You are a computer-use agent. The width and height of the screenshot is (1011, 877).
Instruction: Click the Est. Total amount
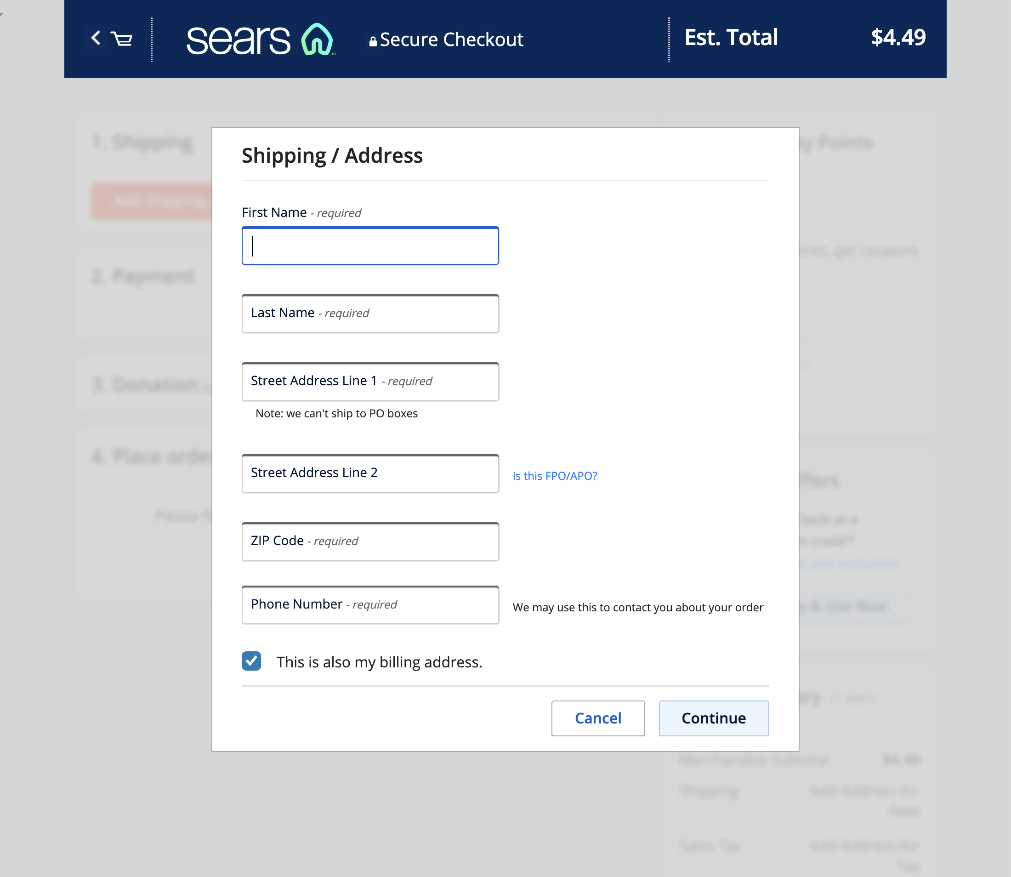899,37
